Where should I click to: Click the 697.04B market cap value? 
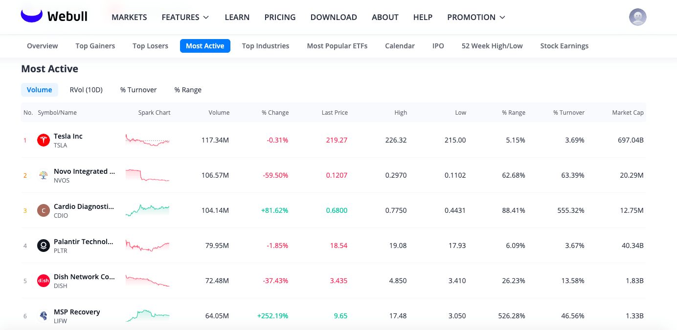tap(631, 140)
